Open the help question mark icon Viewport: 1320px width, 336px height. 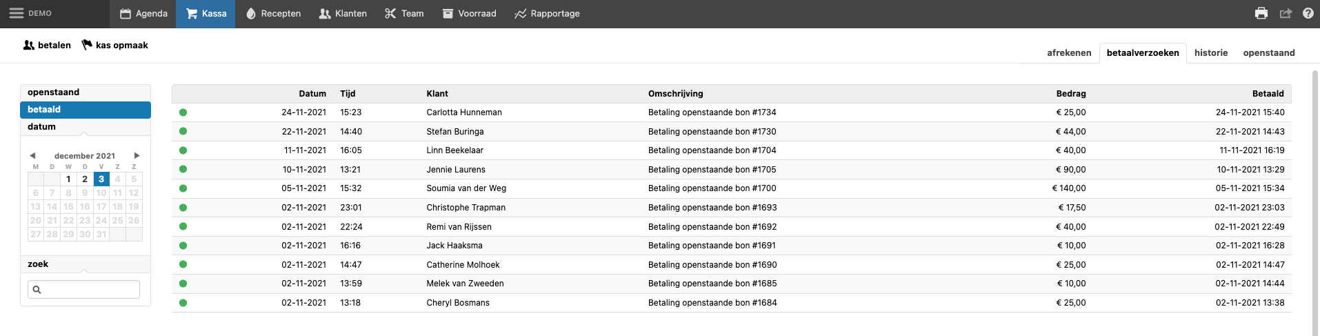pos(1308,13)
